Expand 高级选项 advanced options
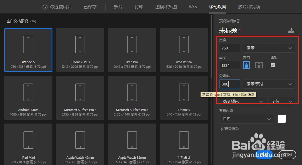This screenshot has height=165, width=302. coord(230,129)
